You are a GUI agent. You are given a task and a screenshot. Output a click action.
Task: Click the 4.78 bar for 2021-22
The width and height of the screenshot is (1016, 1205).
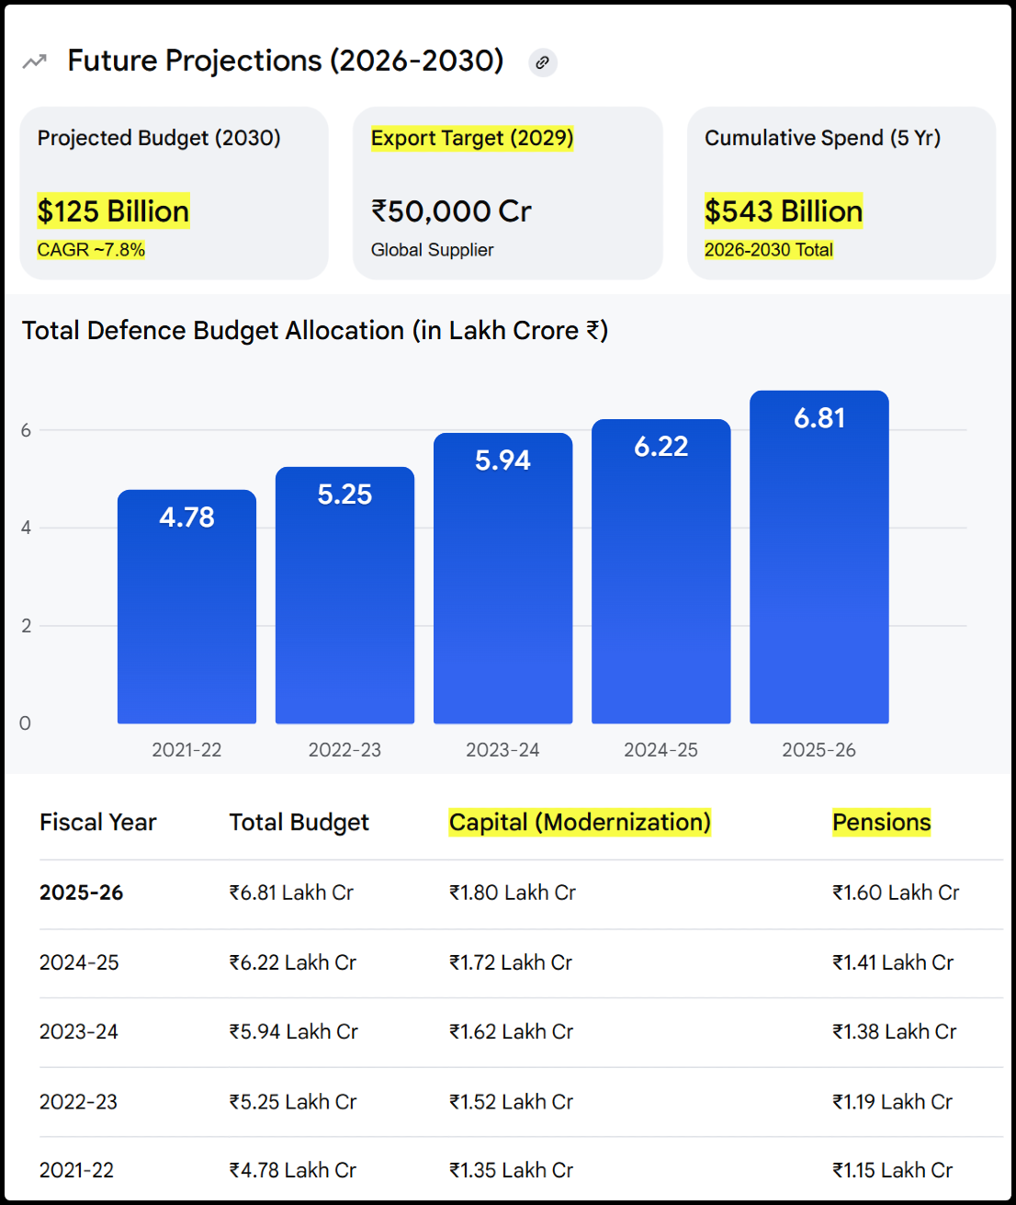[x=186, y=607]
